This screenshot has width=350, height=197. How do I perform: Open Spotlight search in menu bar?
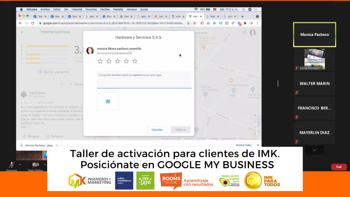pos(243,9)
